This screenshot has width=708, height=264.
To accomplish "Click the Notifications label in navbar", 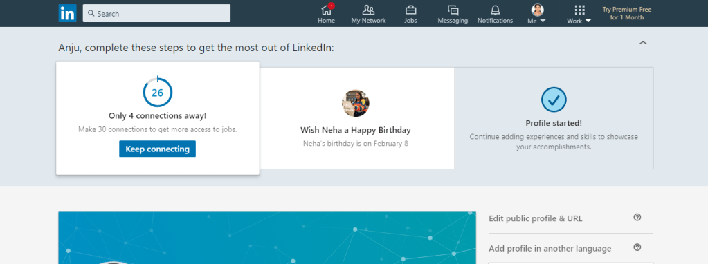I will 496,21.
